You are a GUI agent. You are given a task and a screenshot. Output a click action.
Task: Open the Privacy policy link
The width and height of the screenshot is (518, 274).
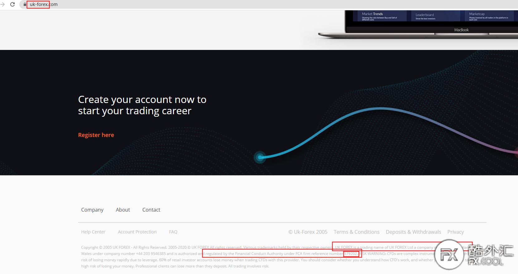tap(455, 232)
